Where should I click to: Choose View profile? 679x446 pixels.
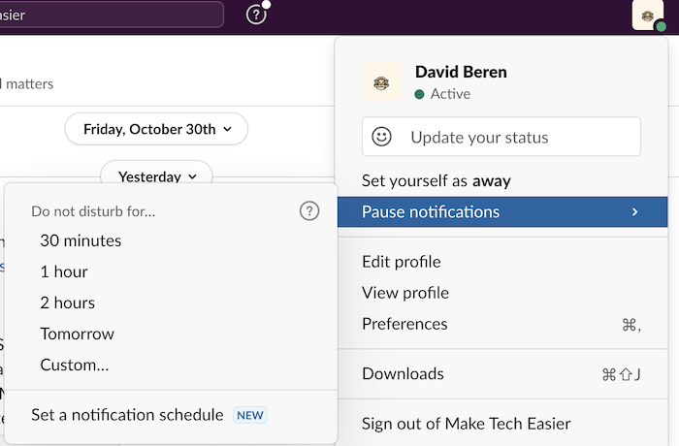click(x=502, y=293)
